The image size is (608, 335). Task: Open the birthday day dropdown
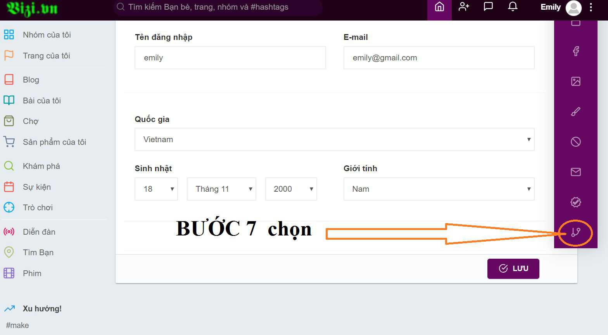pos(156,189)
